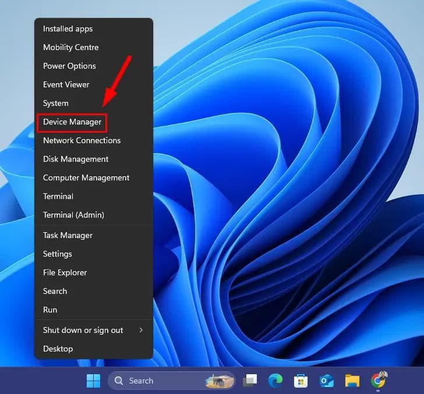Show the Desktop via menu entry
The width and height of the screenshot is (424, 394).
(94, 349)
